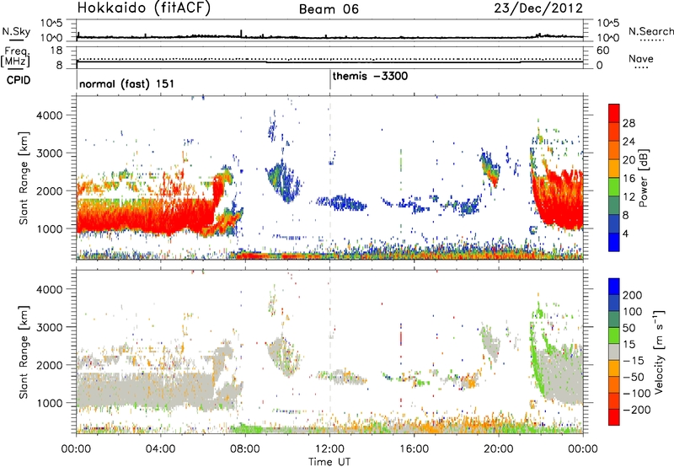This screenshot has width=674, height=467.
Task: Click the grey swatch of Velocity colorbar
Action: [614, 352]
